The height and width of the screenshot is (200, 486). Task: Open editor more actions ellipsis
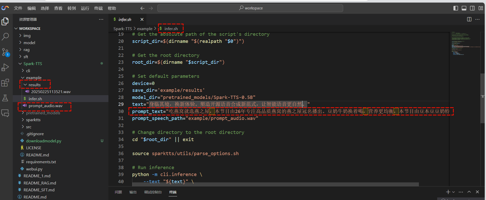click(477, 19)
